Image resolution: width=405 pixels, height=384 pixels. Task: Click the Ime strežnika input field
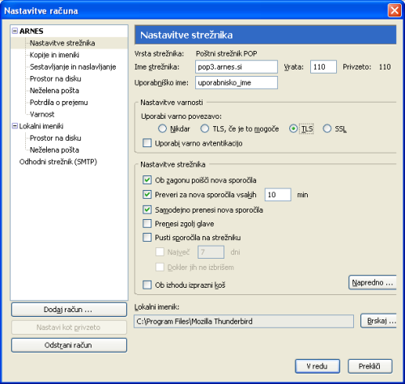237,67
